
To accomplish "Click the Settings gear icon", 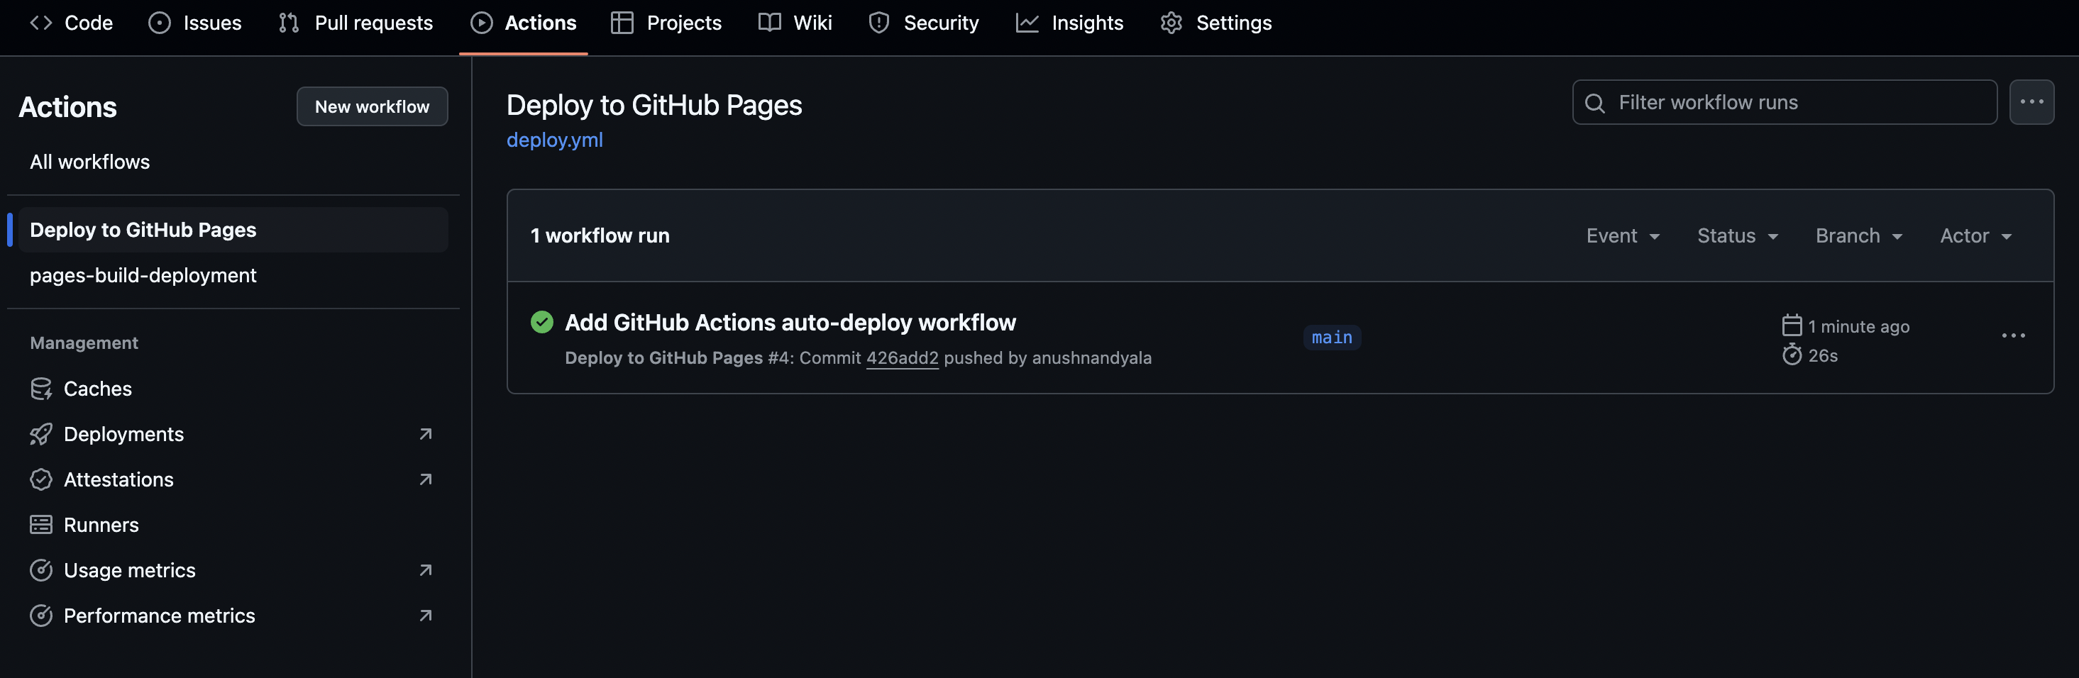I will click(x=1171, y=23).
